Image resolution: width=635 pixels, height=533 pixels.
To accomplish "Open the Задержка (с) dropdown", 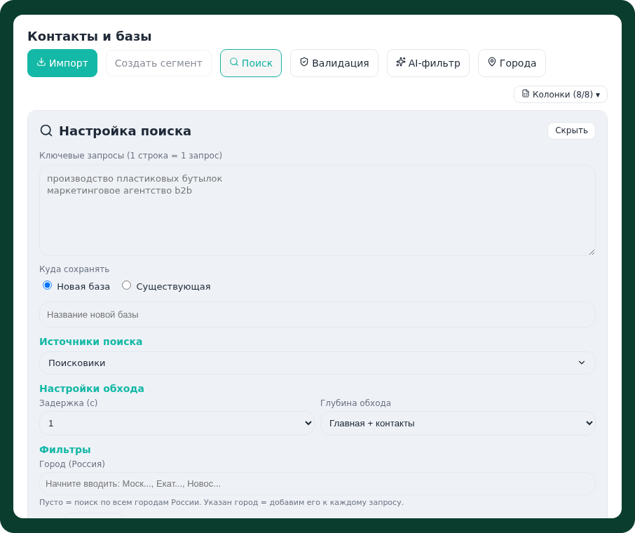I will 177,423.
